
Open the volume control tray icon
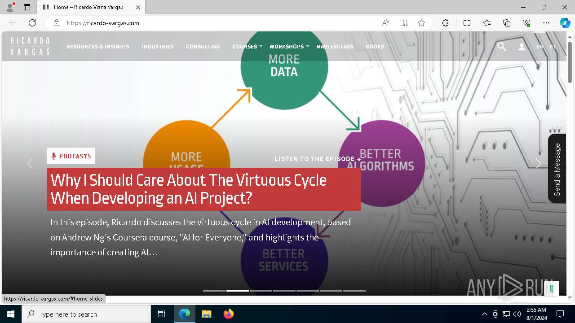[517, 314]
